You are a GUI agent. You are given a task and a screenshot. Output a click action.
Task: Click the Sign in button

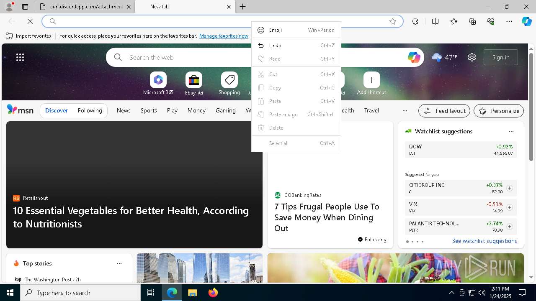click(x=501, y=57)
